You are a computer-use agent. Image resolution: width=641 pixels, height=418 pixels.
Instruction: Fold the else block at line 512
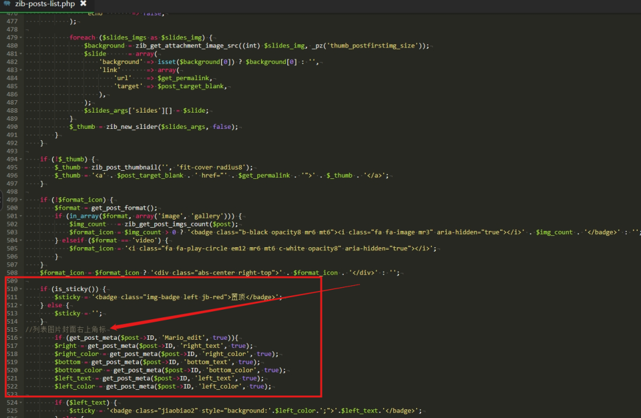coord(21,305)
